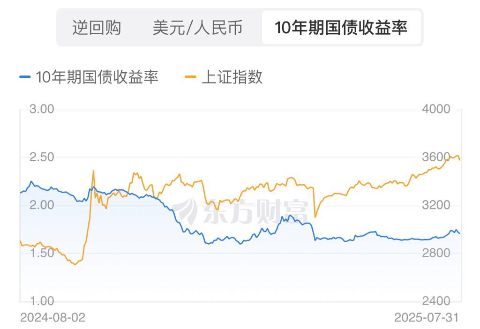Toggle the 10年期国债收益率 legend series
Viewport: 480px width, 329px height.
[97, 77]
